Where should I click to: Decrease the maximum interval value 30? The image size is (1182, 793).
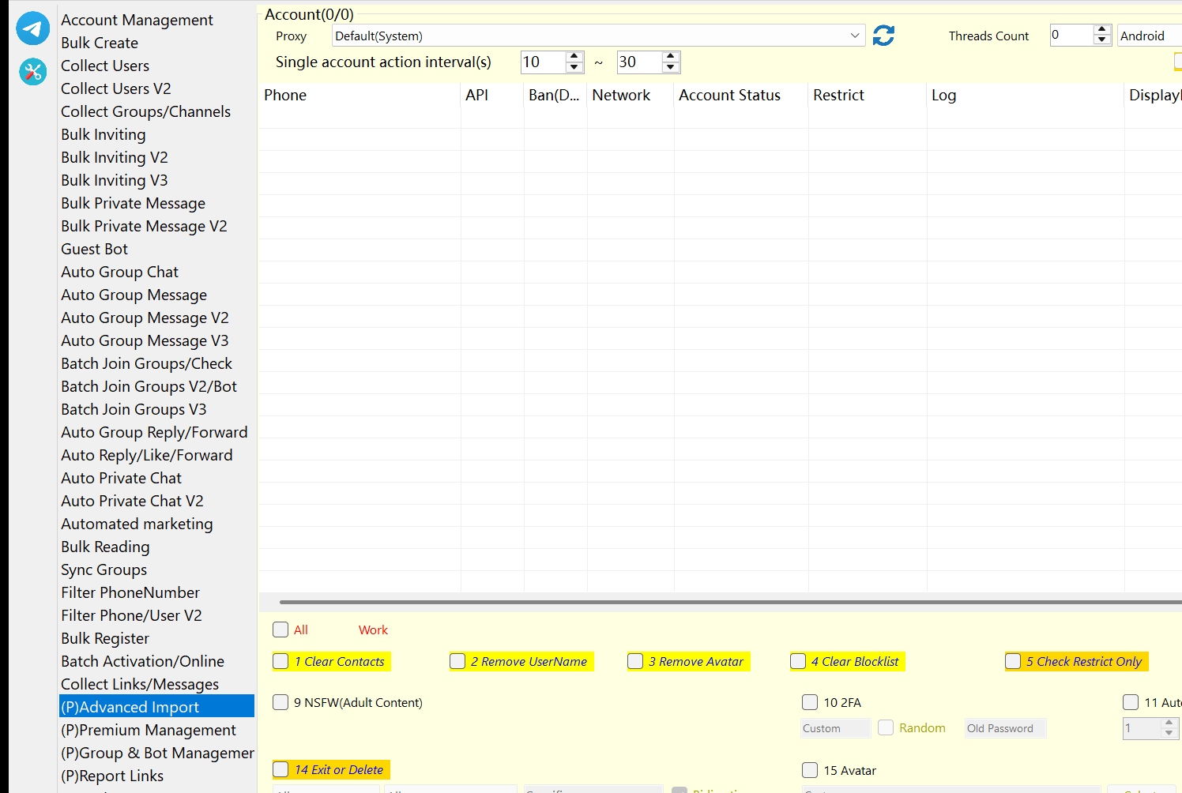671,68
